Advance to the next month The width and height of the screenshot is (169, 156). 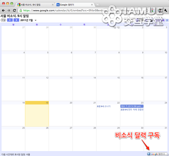[x=16, y=20]
